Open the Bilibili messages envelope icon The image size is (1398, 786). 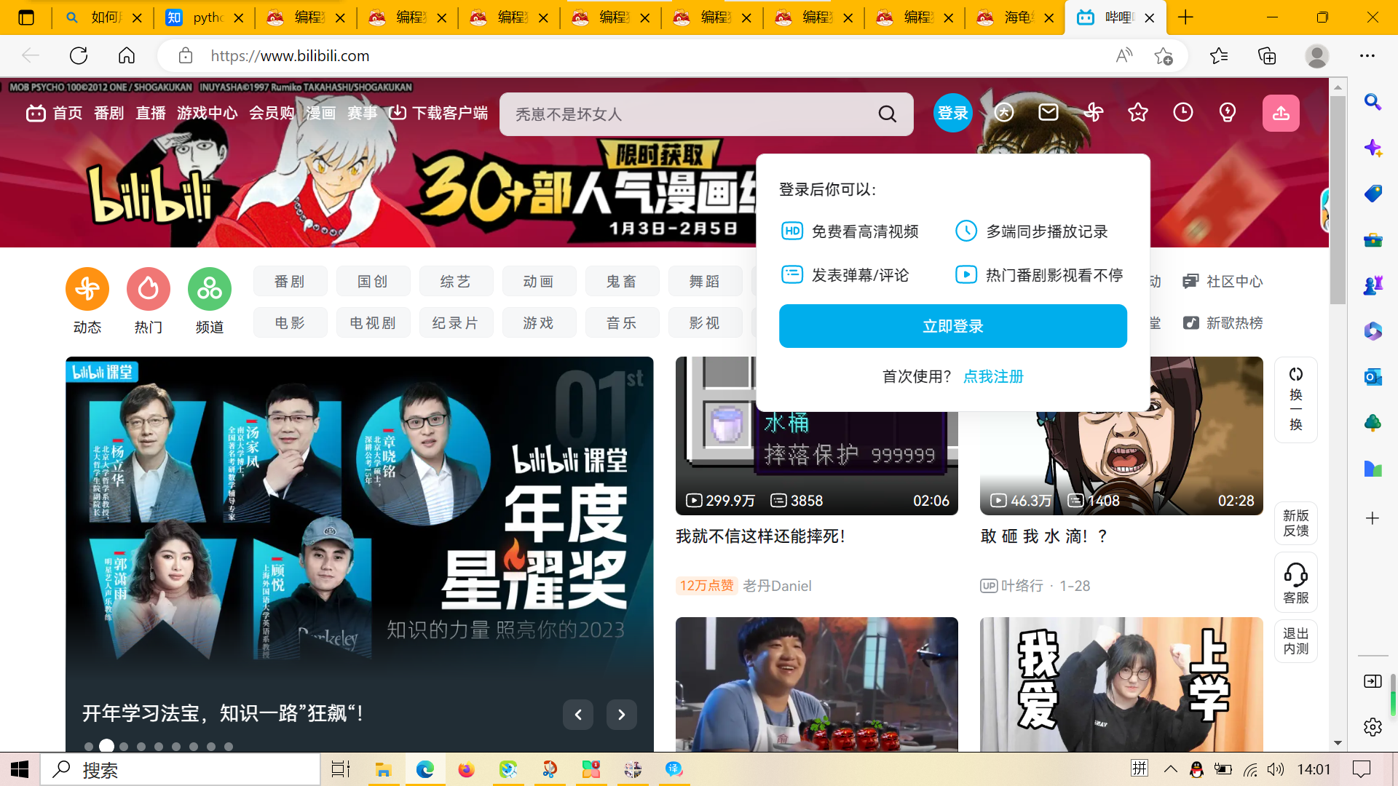[x=1048, y=112]
